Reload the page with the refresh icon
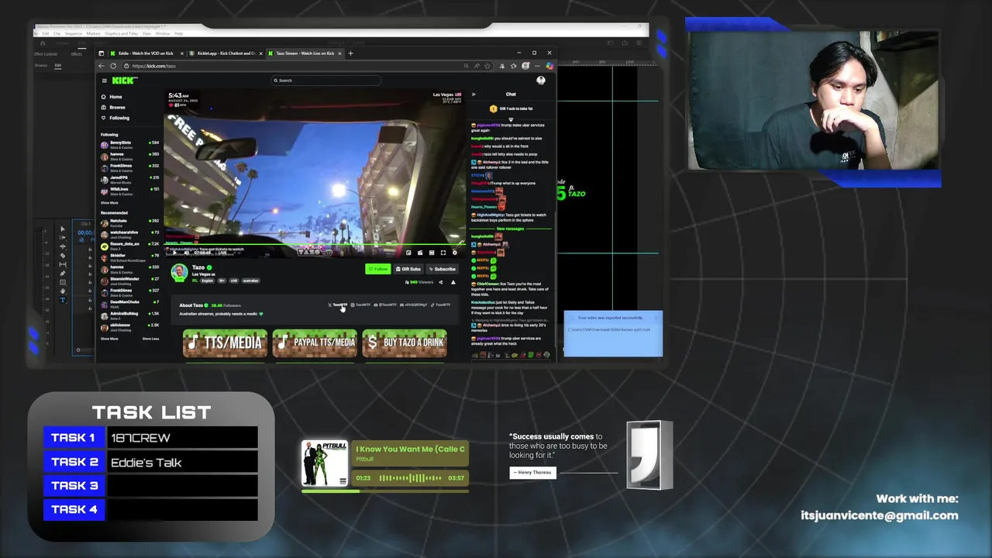 113,66
